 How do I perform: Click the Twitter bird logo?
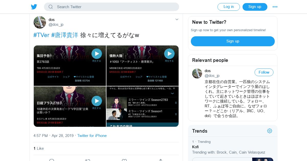[34, 7]
